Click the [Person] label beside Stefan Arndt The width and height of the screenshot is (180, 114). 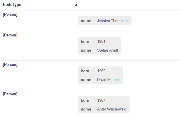click(x=10, y=35)
